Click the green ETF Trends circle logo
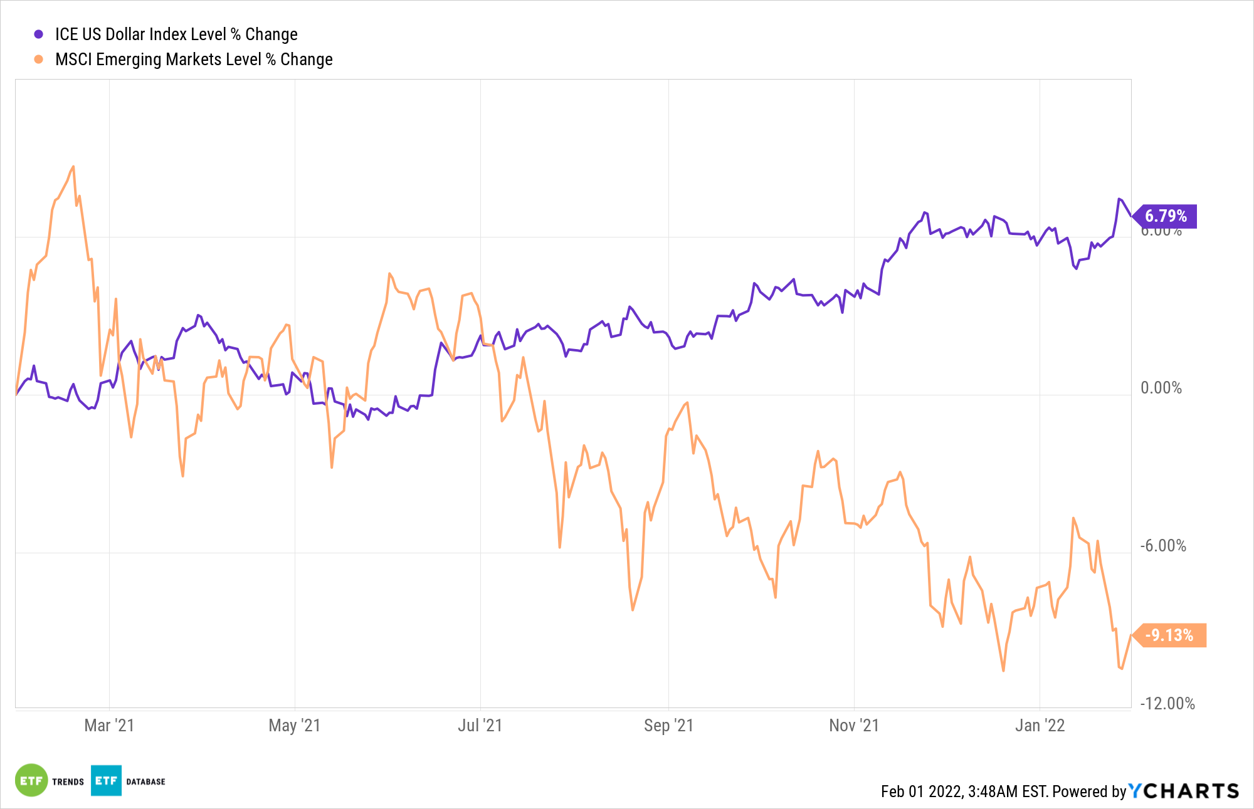 pyautogui.click(x=31, y=780)
